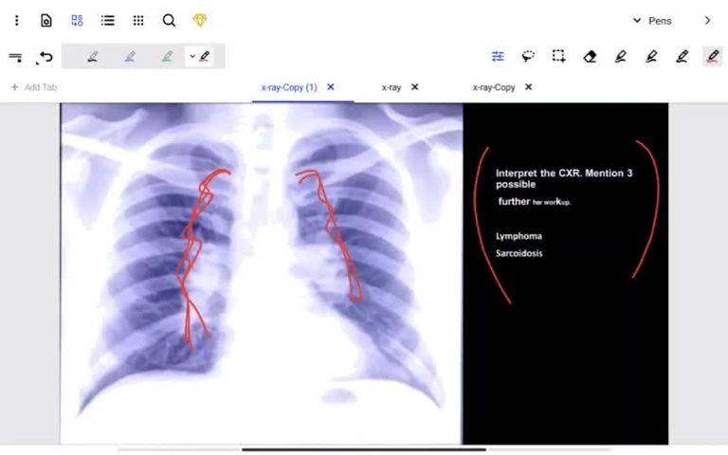Go to next toolbar with right chevron
The width and height of the screenshot is (728, 455).
[707, 21]
